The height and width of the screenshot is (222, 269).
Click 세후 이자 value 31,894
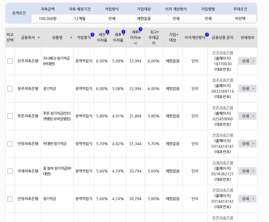point(135,116)
